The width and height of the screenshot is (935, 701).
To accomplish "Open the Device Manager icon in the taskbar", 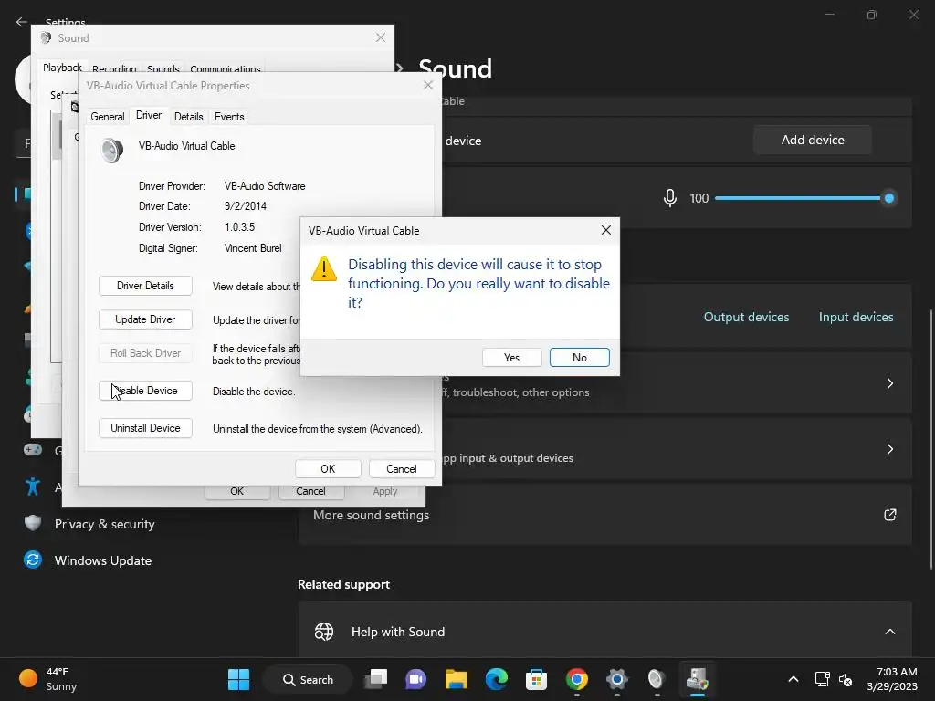I will point(697,679).
